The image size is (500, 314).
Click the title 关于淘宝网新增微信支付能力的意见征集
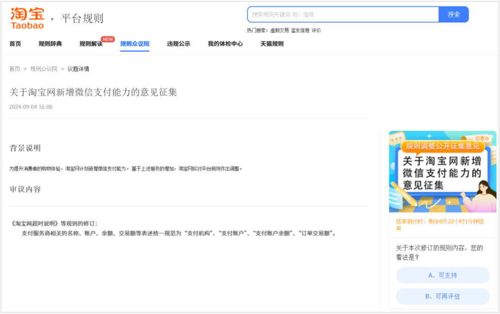point(93,92)
